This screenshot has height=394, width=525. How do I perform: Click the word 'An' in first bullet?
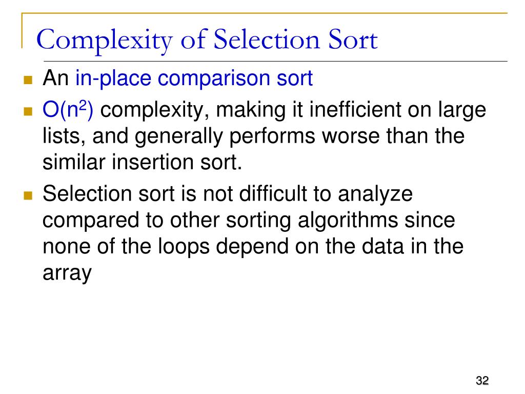pos(55,78)
